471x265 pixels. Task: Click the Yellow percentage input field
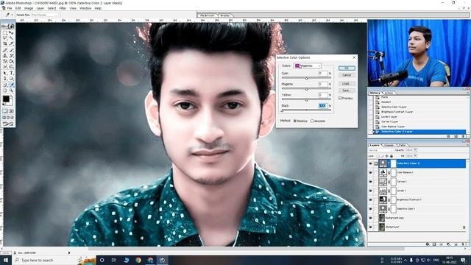click(x=323, y=95)
